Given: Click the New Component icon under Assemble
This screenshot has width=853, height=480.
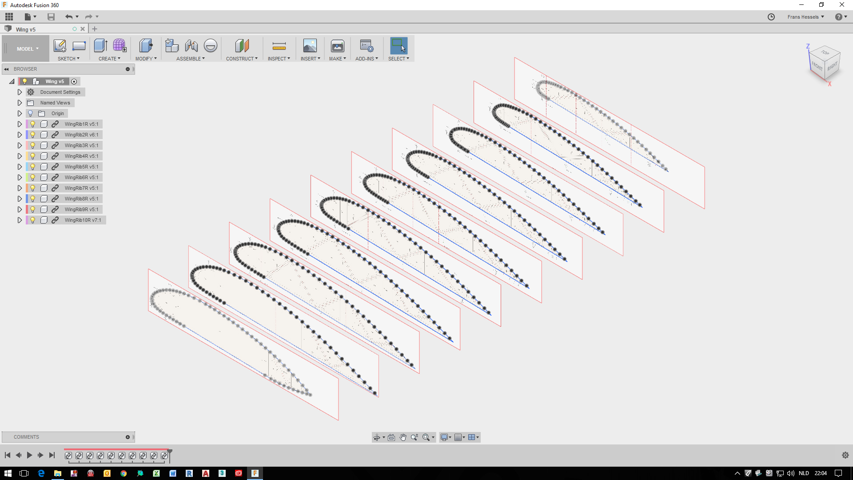Looking at the screenshot, I should click(171, 45).
